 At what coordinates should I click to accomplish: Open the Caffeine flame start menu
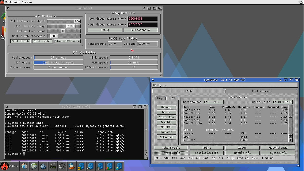pyautogui.click(x=10, y=166)
